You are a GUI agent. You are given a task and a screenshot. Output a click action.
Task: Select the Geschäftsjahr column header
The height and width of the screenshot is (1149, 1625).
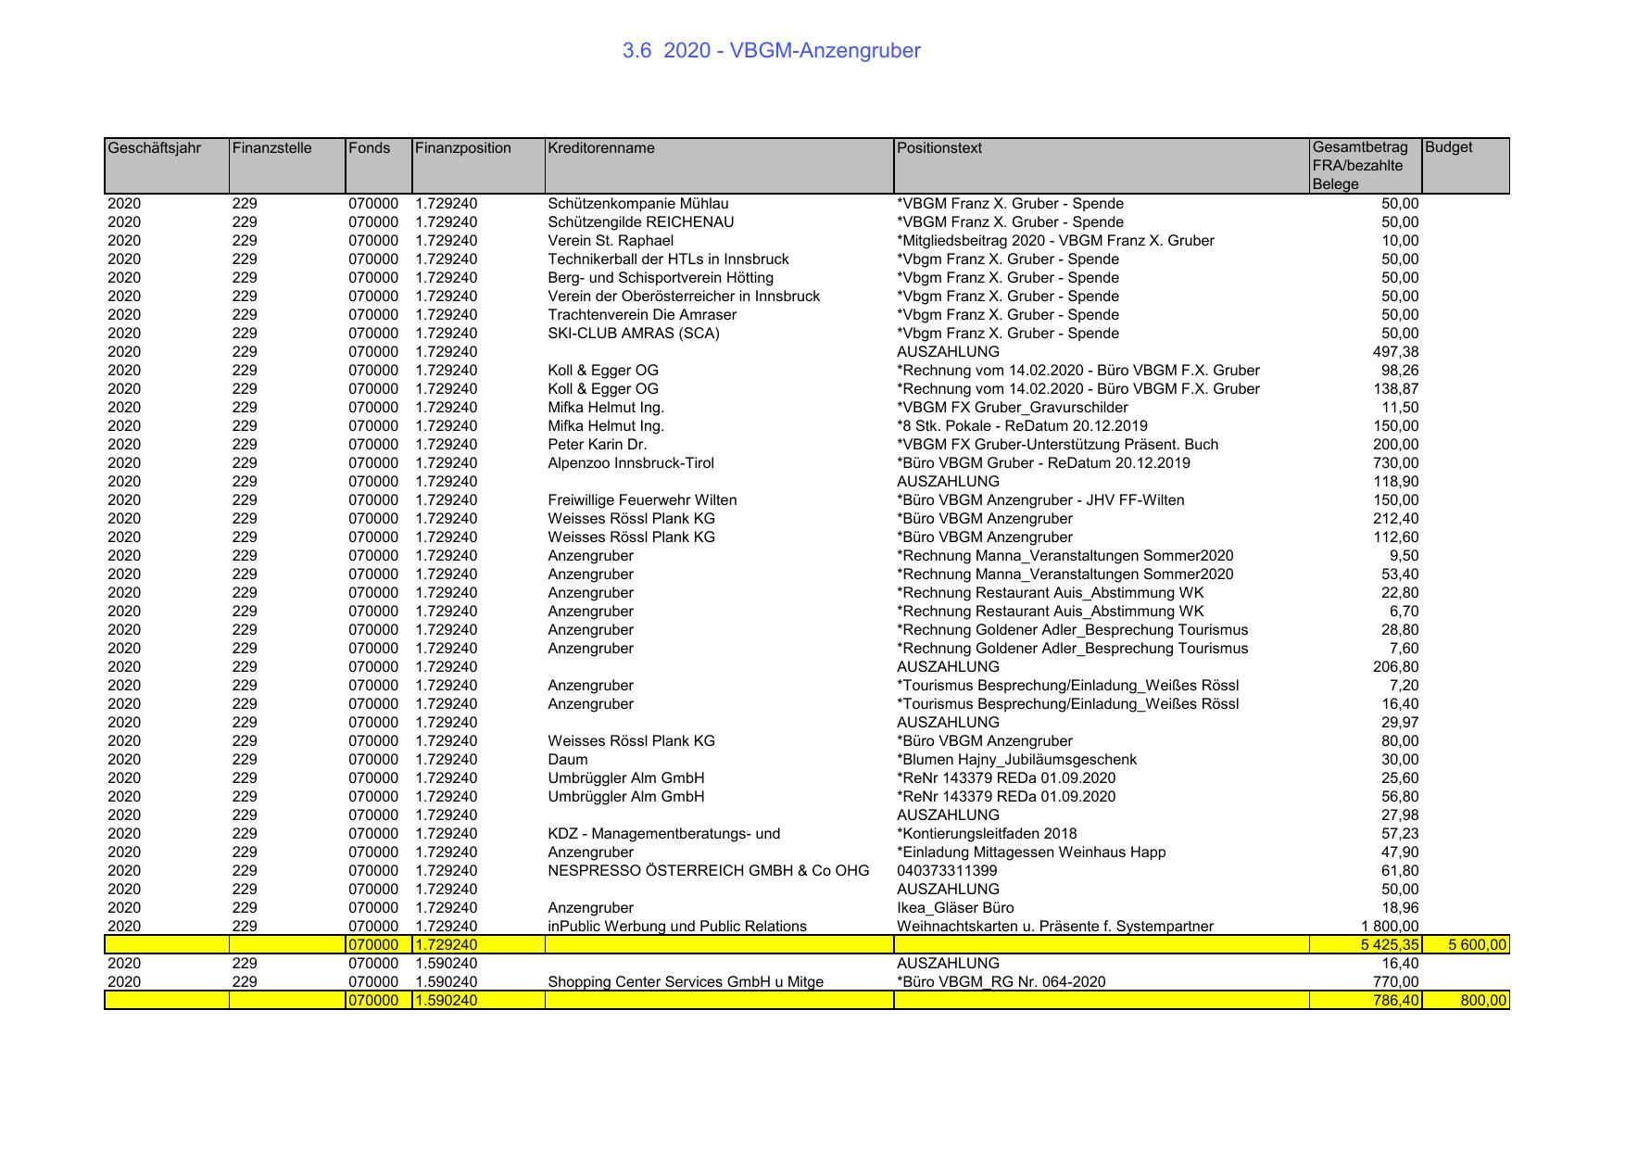[154, 148]
